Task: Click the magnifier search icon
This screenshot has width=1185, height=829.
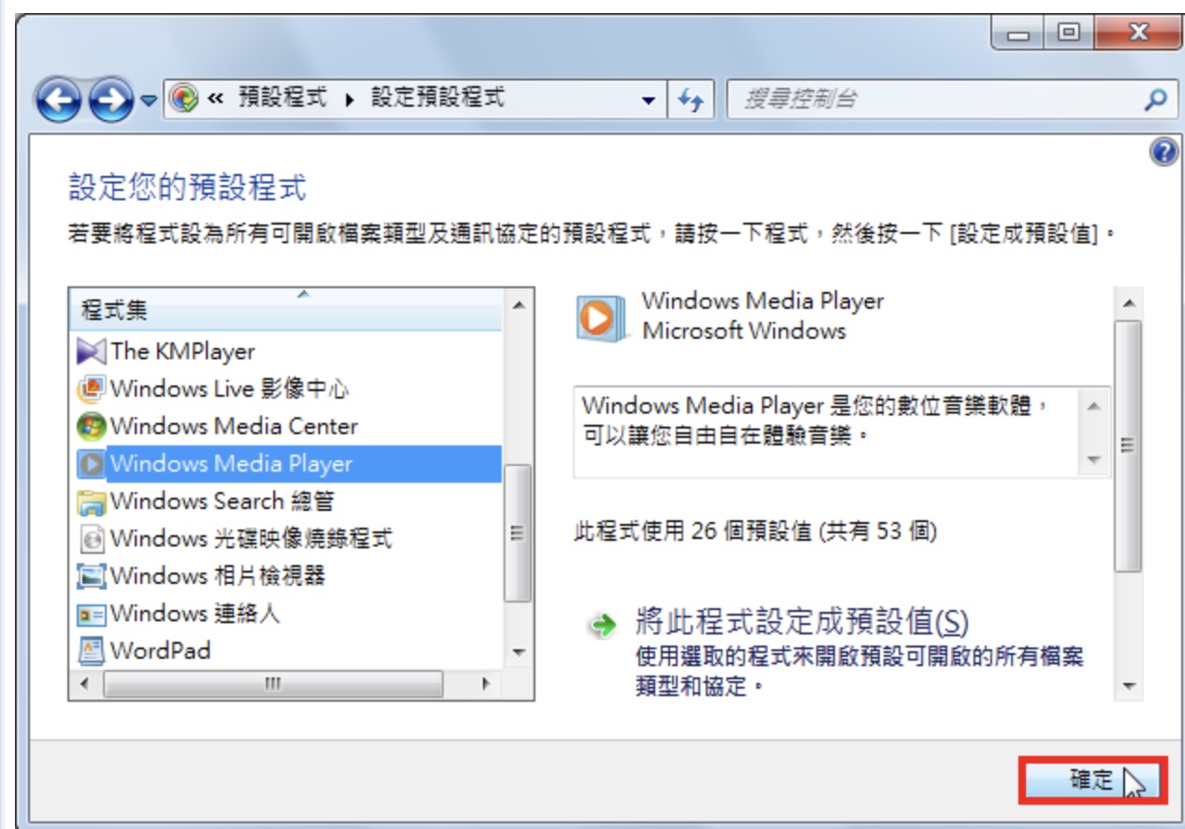Action: (x=1156, y=99)
